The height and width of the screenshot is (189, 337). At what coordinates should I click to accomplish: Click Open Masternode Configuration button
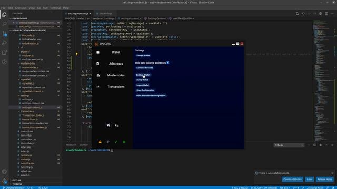(151, 96)
